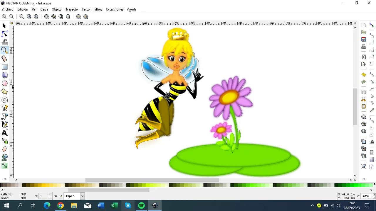Open the Filtros menu
Viewport: 376px width, 211px height.
point(98,9)
